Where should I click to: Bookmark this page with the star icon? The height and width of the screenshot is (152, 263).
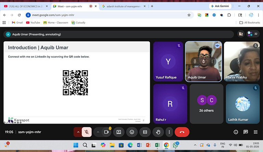pyautogui.click(x=189, y=15)
